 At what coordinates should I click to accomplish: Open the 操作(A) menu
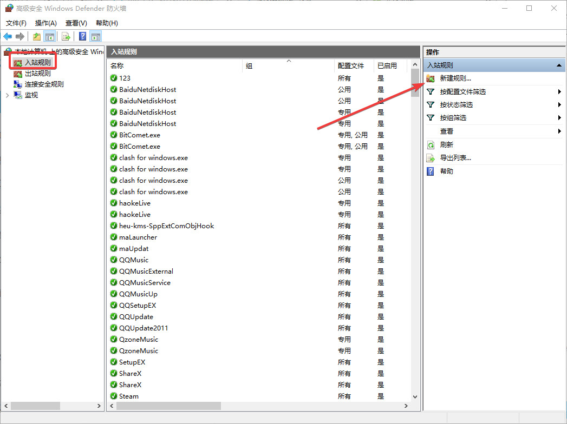coord(45,23)
